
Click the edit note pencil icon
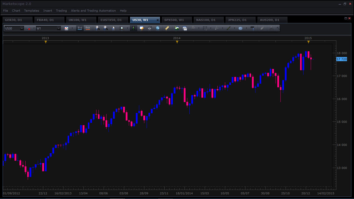click(x=142, y=28)
